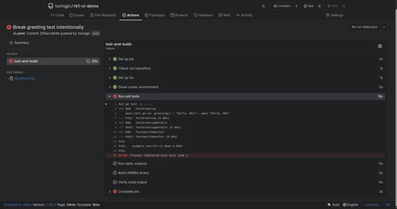Open commit 255accb64d link

click(x=50, y=33)
